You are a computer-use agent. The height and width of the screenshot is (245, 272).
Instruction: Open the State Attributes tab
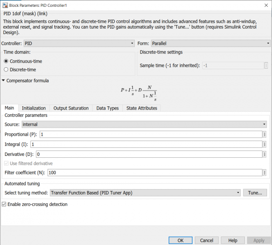click(141, 108)
